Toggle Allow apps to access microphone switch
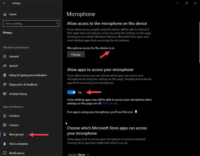 coord(71,92)
